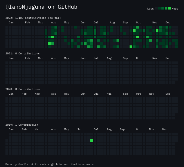Viewport: 184px width, 167px height.
Task: Select the middle swatch of the legend scale
Action: click(x=163, y=8)
